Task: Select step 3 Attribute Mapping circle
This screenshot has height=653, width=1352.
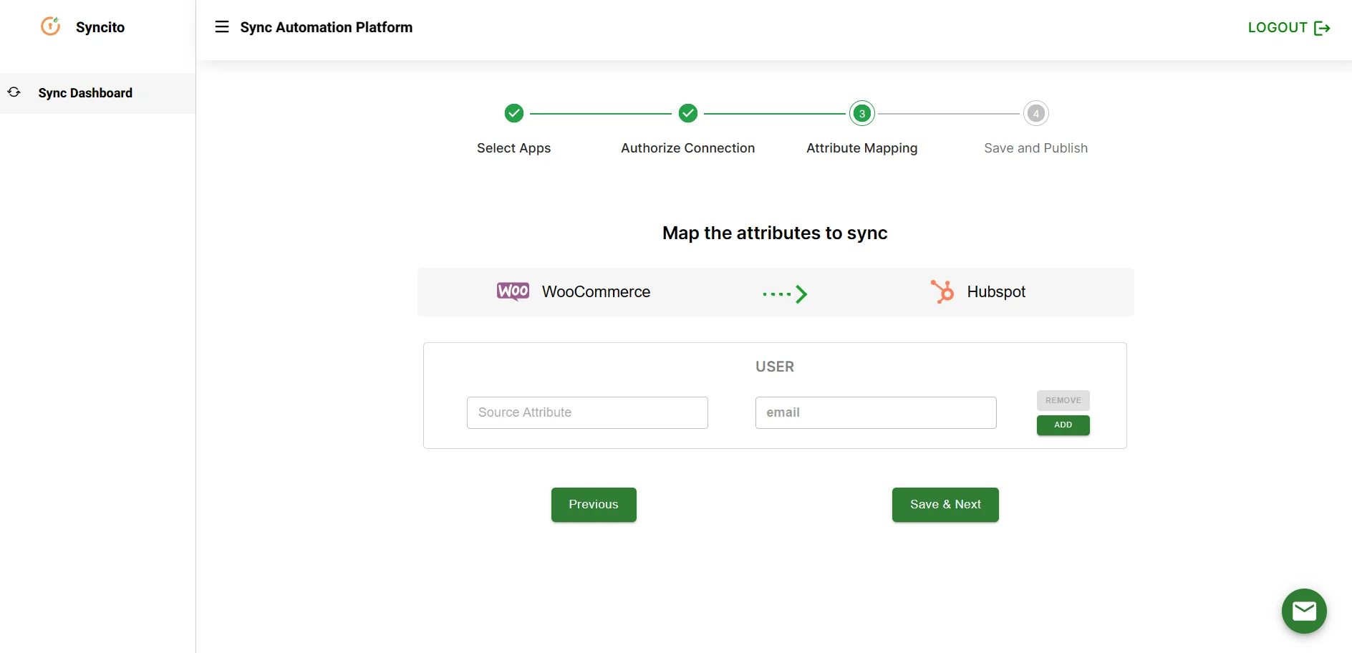Action: [861, 113]
